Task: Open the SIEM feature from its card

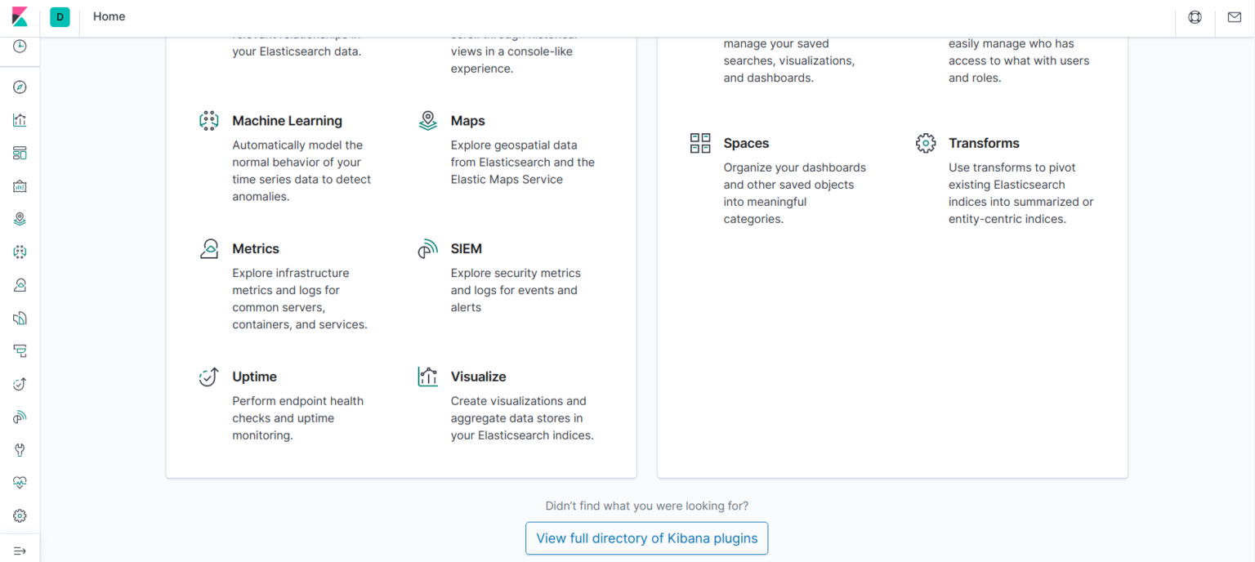Action: coord(466,248)
